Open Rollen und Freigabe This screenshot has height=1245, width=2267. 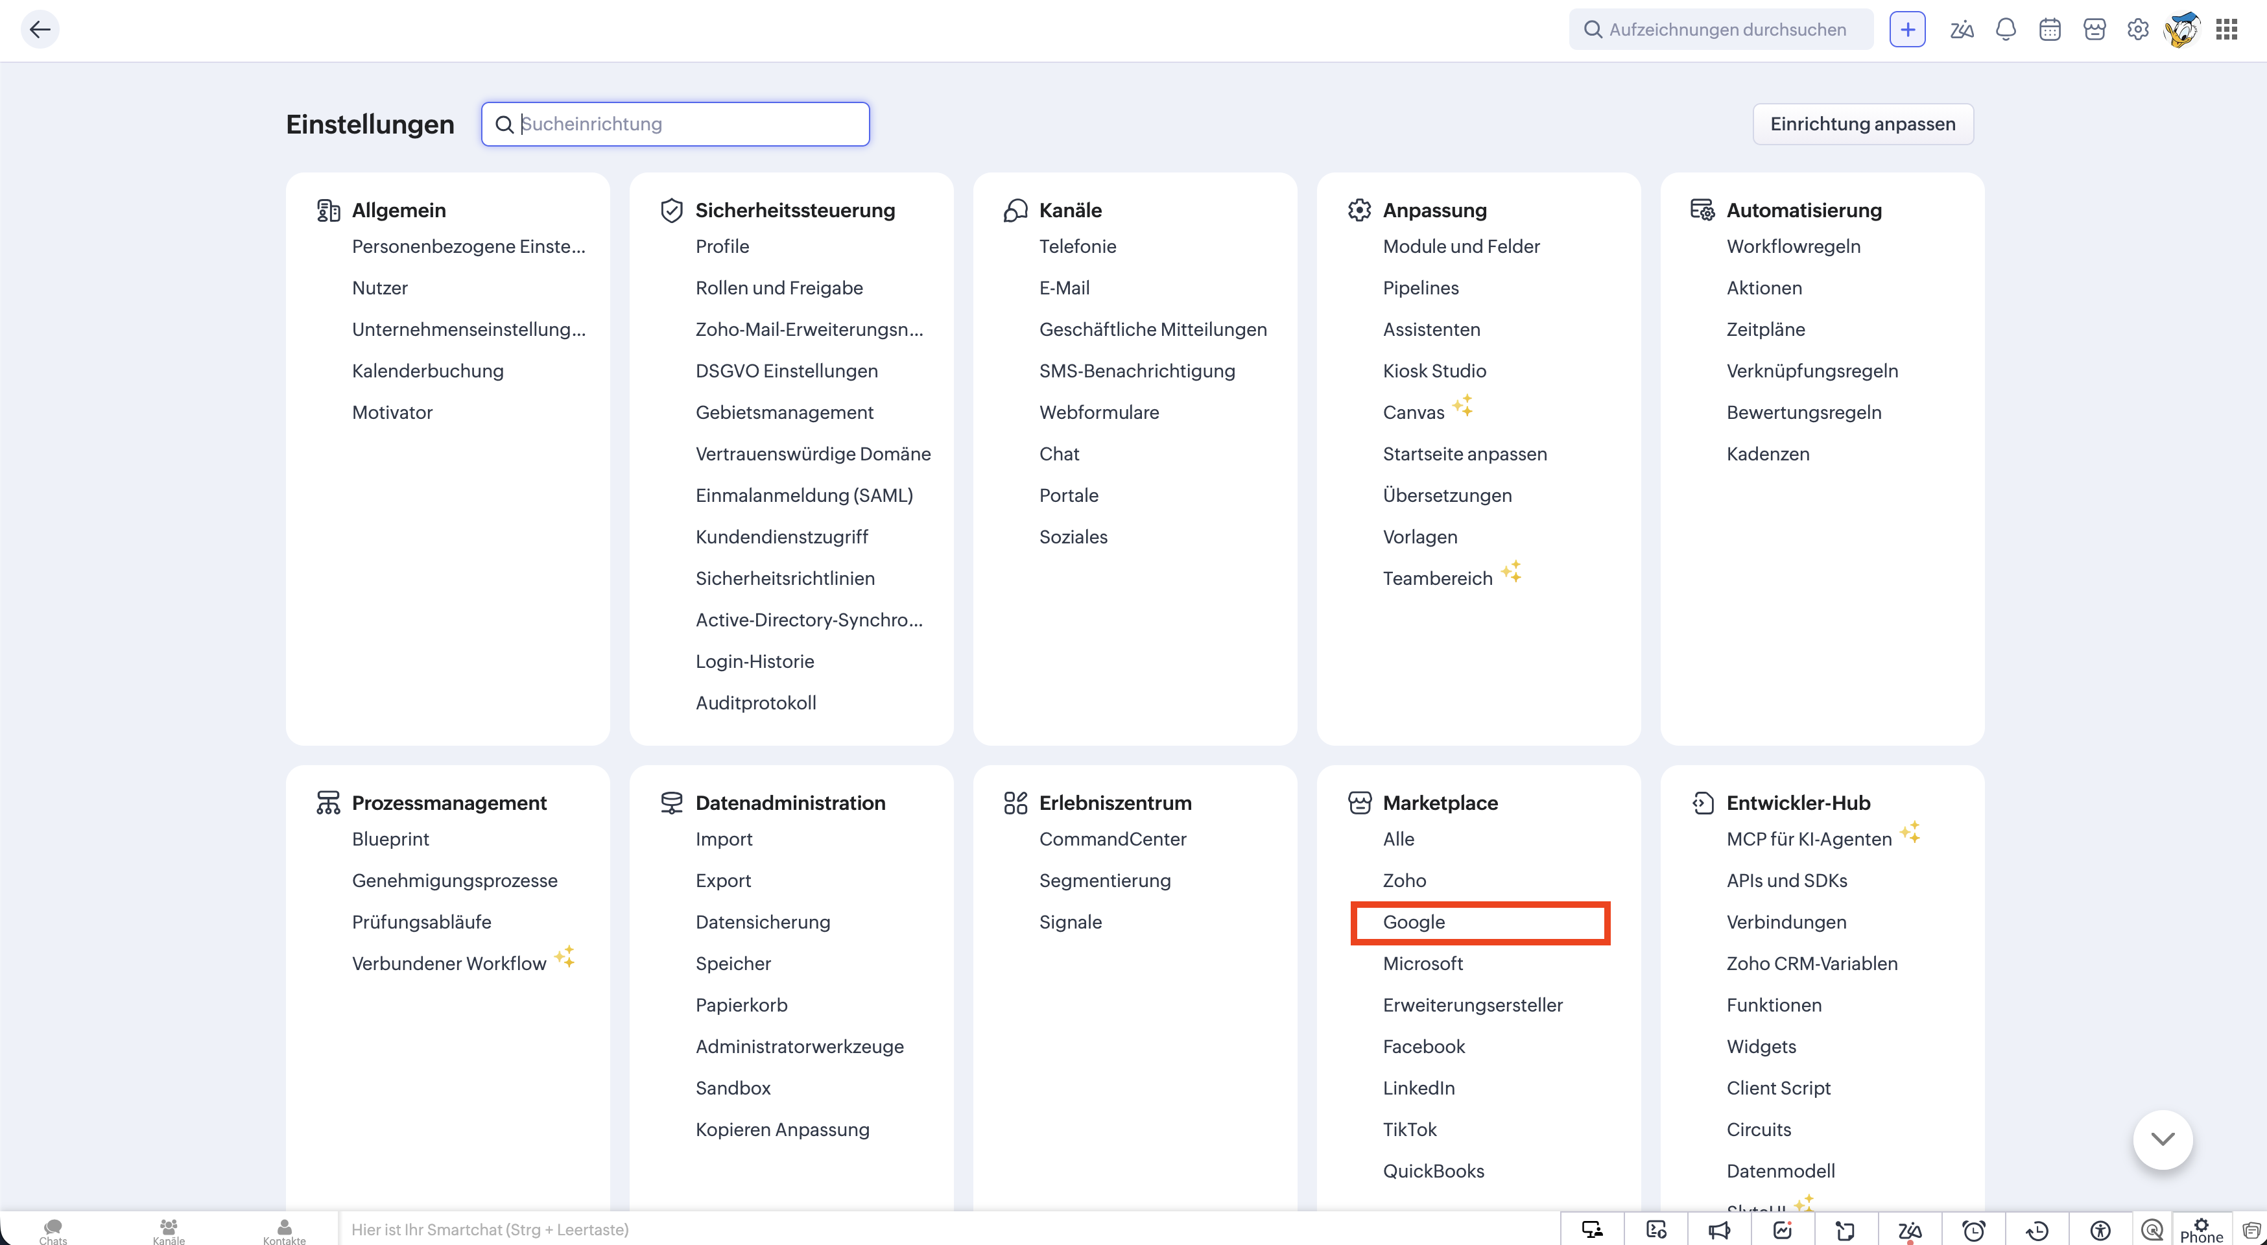coord(779,288)
